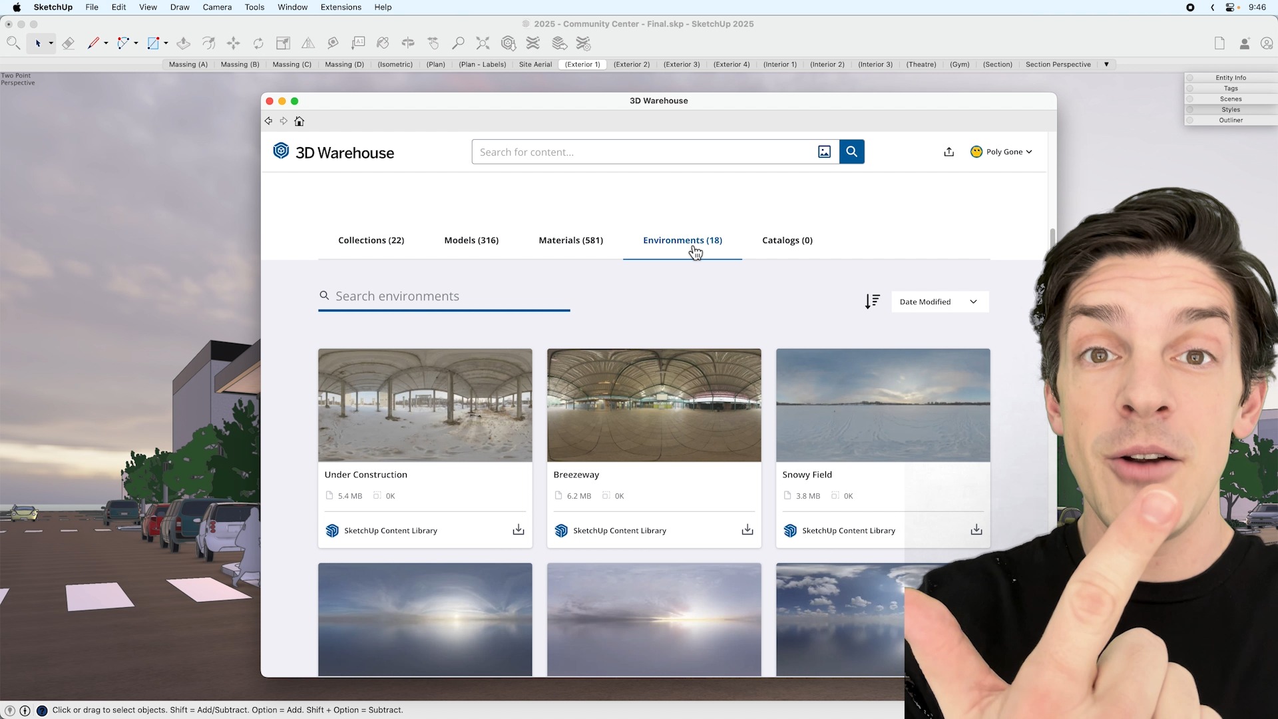The width and height of the screenshot is (1278, 719).
Task: Pick the Rotate tool
Action: (x=258, y=43)
